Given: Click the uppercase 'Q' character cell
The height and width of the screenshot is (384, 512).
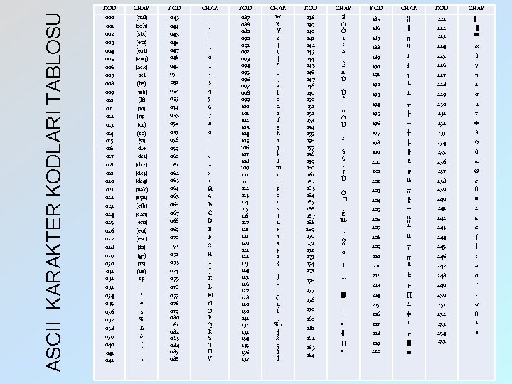Looking at the screenshot, I should 210,324.
